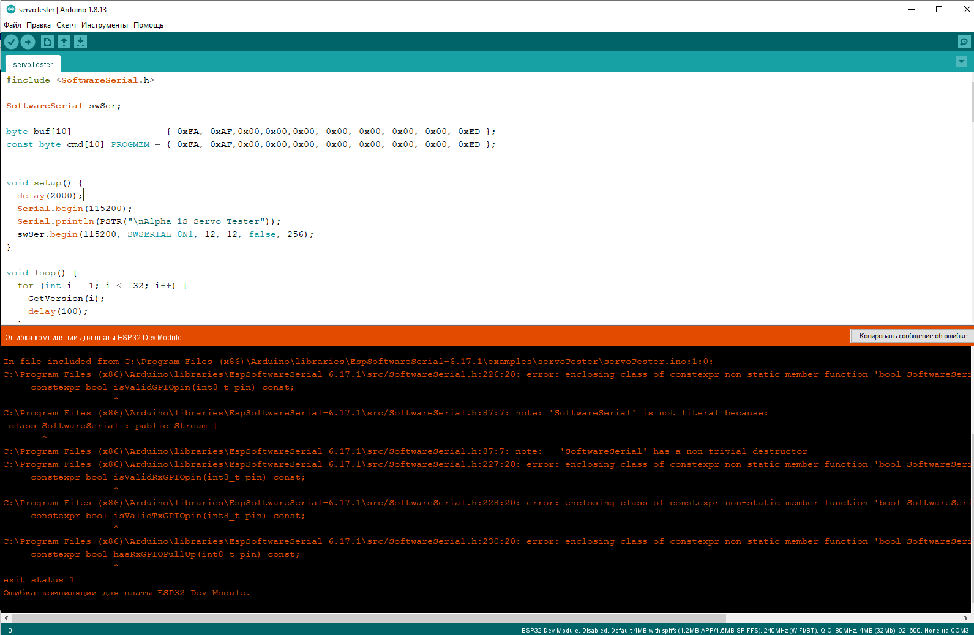Image resolution: width=974 pixels, height=635 pixels.
Task: Click "'SoftwareSerial' is not literal because" note
Action: click(386, 413)
